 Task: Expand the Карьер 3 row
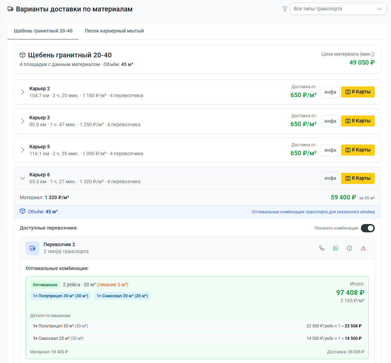(x=22, y=121)
